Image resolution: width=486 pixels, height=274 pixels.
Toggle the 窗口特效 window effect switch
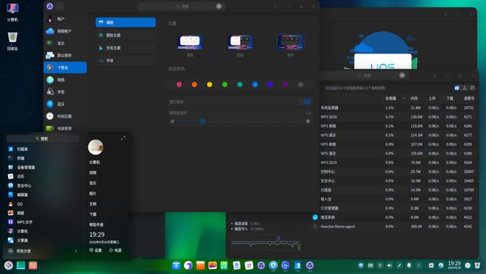click(306, 102)
